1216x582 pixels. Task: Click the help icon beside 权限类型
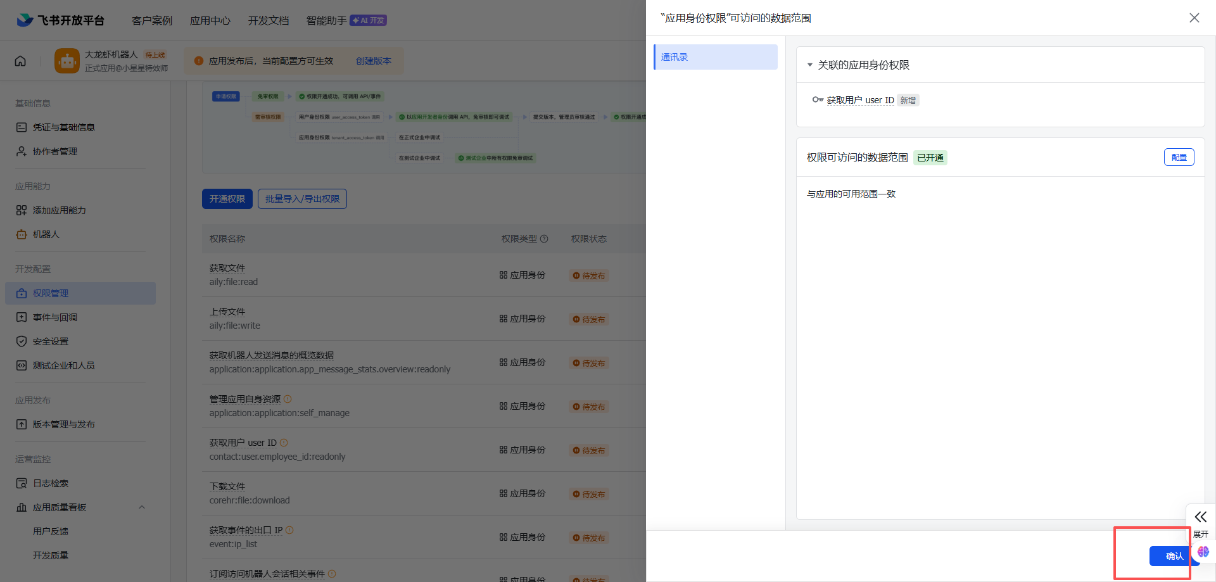point(544,239)
